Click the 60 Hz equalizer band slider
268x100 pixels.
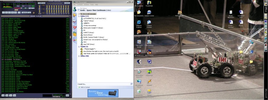tap(47, 9)
